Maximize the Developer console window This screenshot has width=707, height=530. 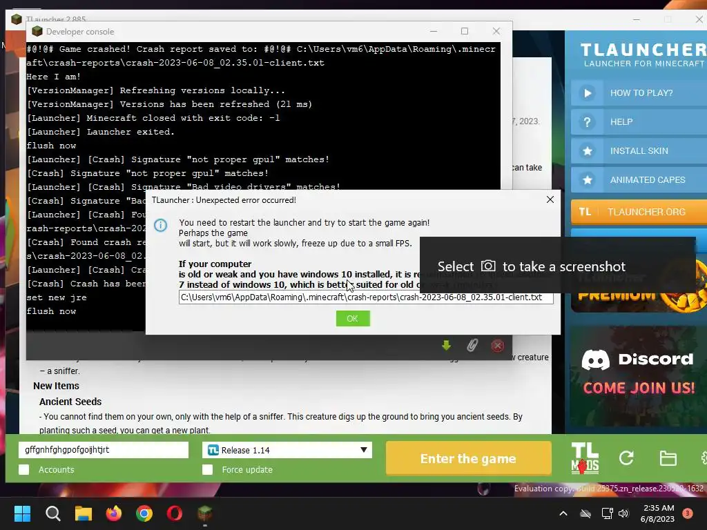click(x=465, y=31)
